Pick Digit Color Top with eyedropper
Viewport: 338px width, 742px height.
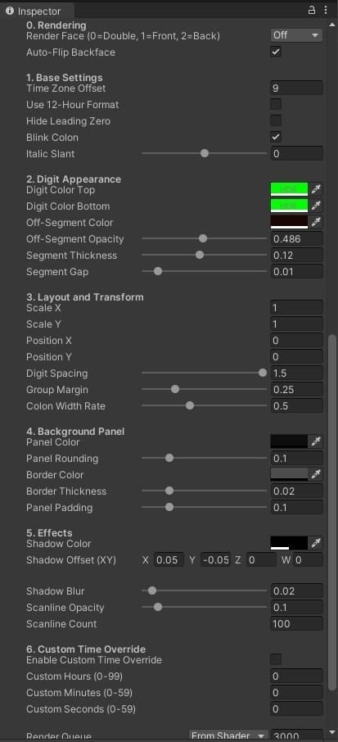[x=316, y=190]
